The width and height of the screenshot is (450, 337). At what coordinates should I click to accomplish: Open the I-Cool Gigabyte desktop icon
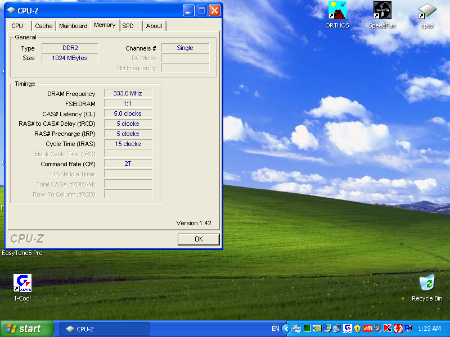point(22,283)
